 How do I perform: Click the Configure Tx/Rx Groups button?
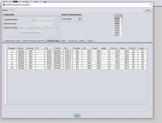pyautogui.click(x=31, y=33)
